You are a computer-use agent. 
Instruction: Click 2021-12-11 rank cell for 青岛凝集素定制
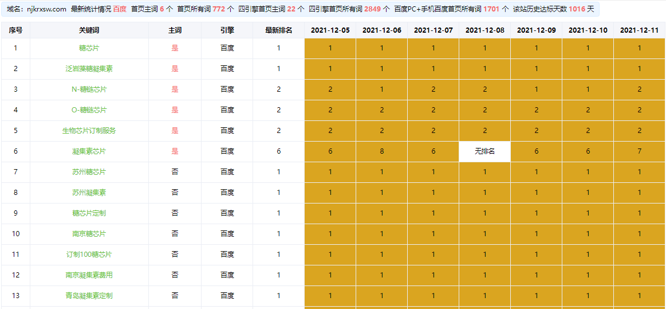[639, 296]
